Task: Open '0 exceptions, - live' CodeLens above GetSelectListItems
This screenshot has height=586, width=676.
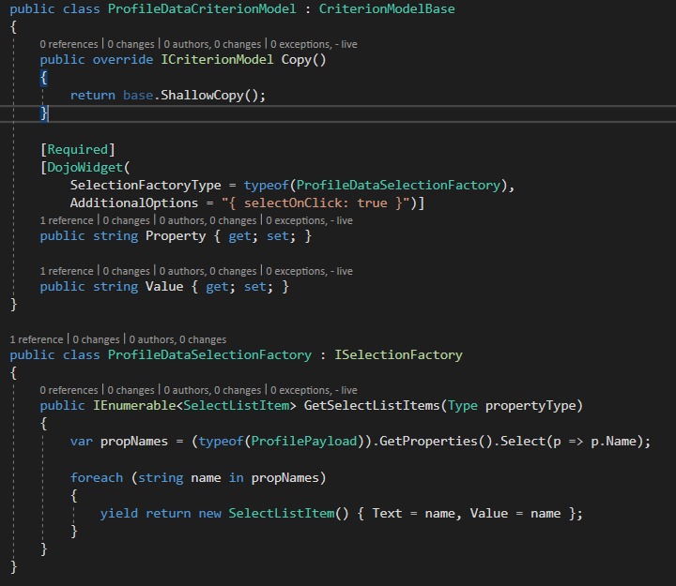Action: tap(314, 390)
